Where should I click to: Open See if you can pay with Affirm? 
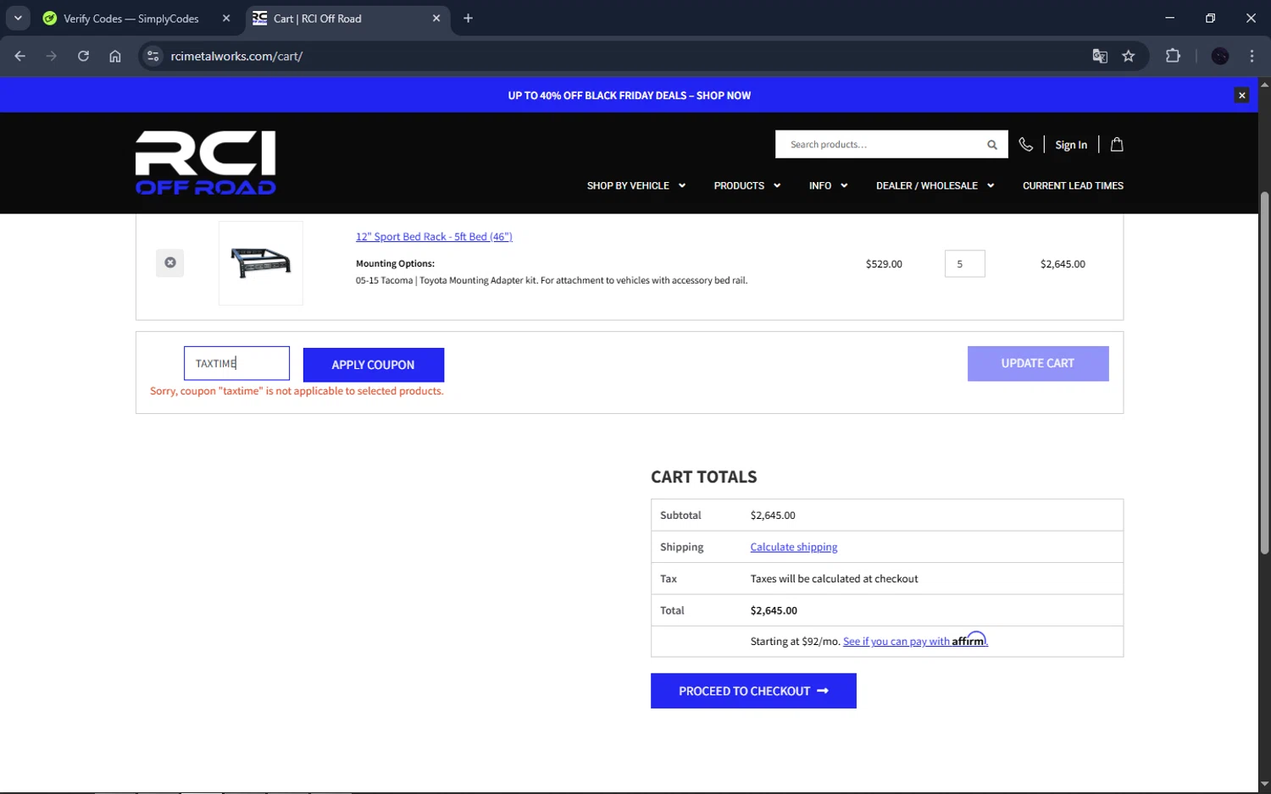[x=915, y=641]
